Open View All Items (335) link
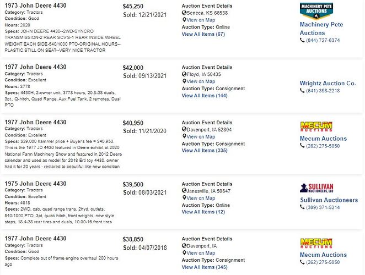Image resolution: width=365 pixels, height=275 pixels. (x=205, y=150)
